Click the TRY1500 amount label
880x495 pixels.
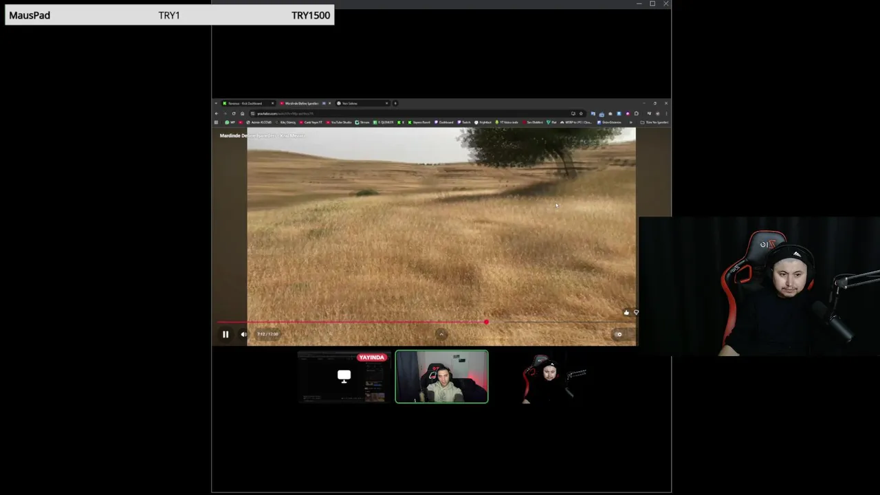click(311, 15)
